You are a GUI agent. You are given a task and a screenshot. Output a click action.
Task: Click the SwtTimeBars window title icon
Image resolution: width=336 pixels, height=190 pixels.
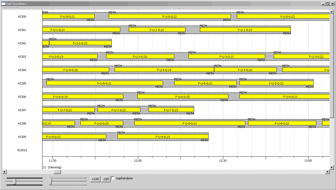tap(3, 4)
